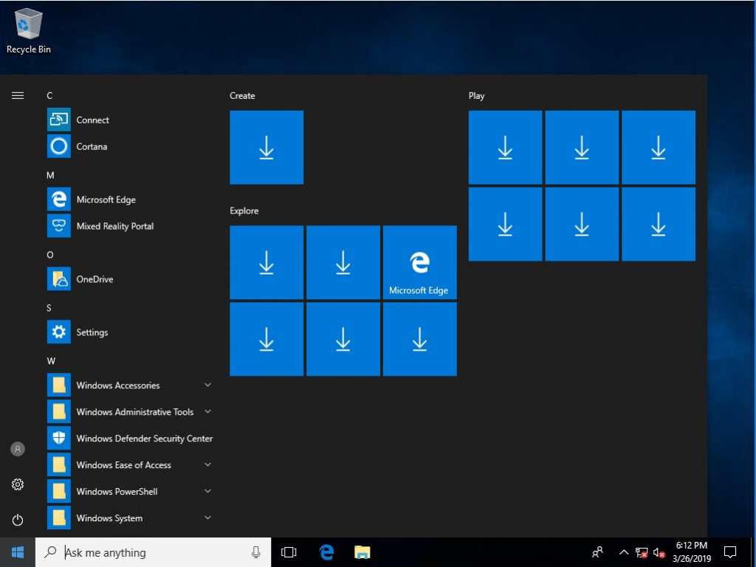Viewport: 756px width, 567px height.
Task: Open the People icon in the system tray
Action: click(597, 552)
